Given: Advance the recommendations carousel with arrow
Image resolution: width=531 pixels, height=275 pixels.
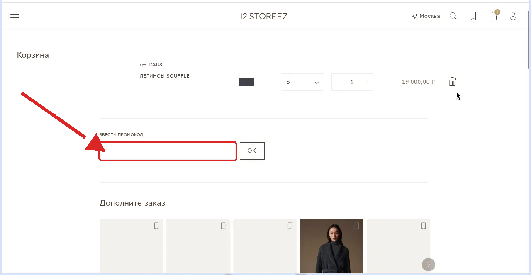Looking at the screenshot, I should (429, 264).
